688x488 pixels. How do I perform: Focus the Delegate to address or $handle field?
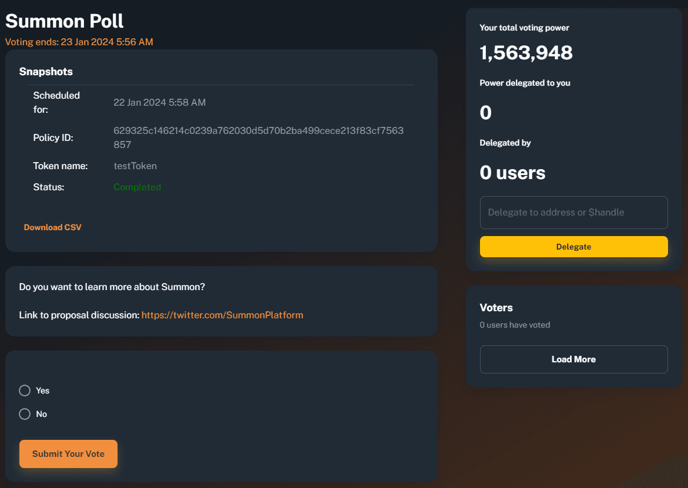pos(573,212)
